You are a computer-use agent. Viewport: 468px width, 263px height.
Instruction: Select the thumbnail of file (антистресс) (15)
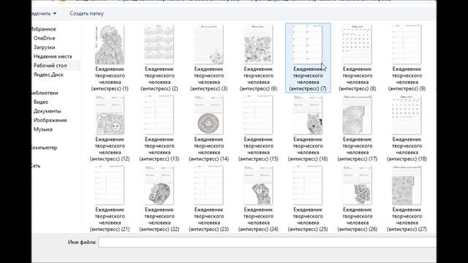(x=258, y=115)
